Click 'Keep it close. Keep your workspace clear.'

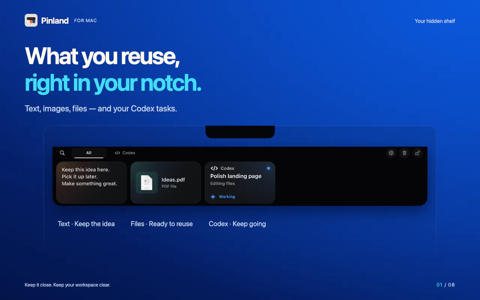tap(67, 285)
